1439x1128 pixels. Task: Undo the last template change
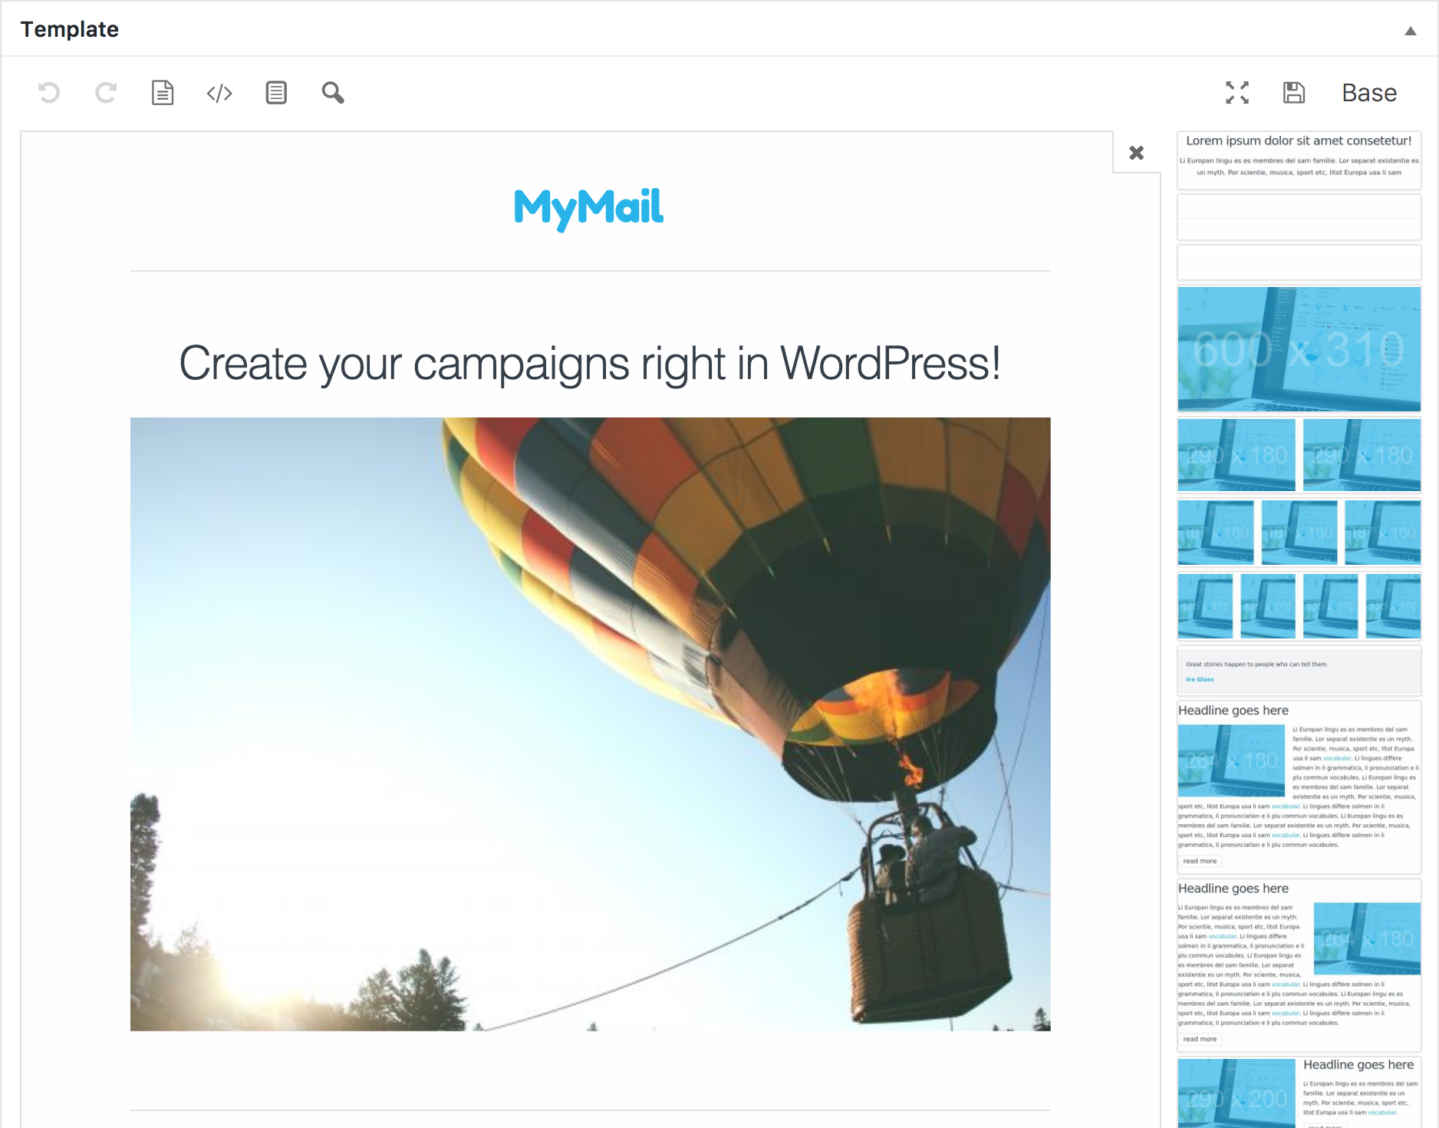point(48,93)
